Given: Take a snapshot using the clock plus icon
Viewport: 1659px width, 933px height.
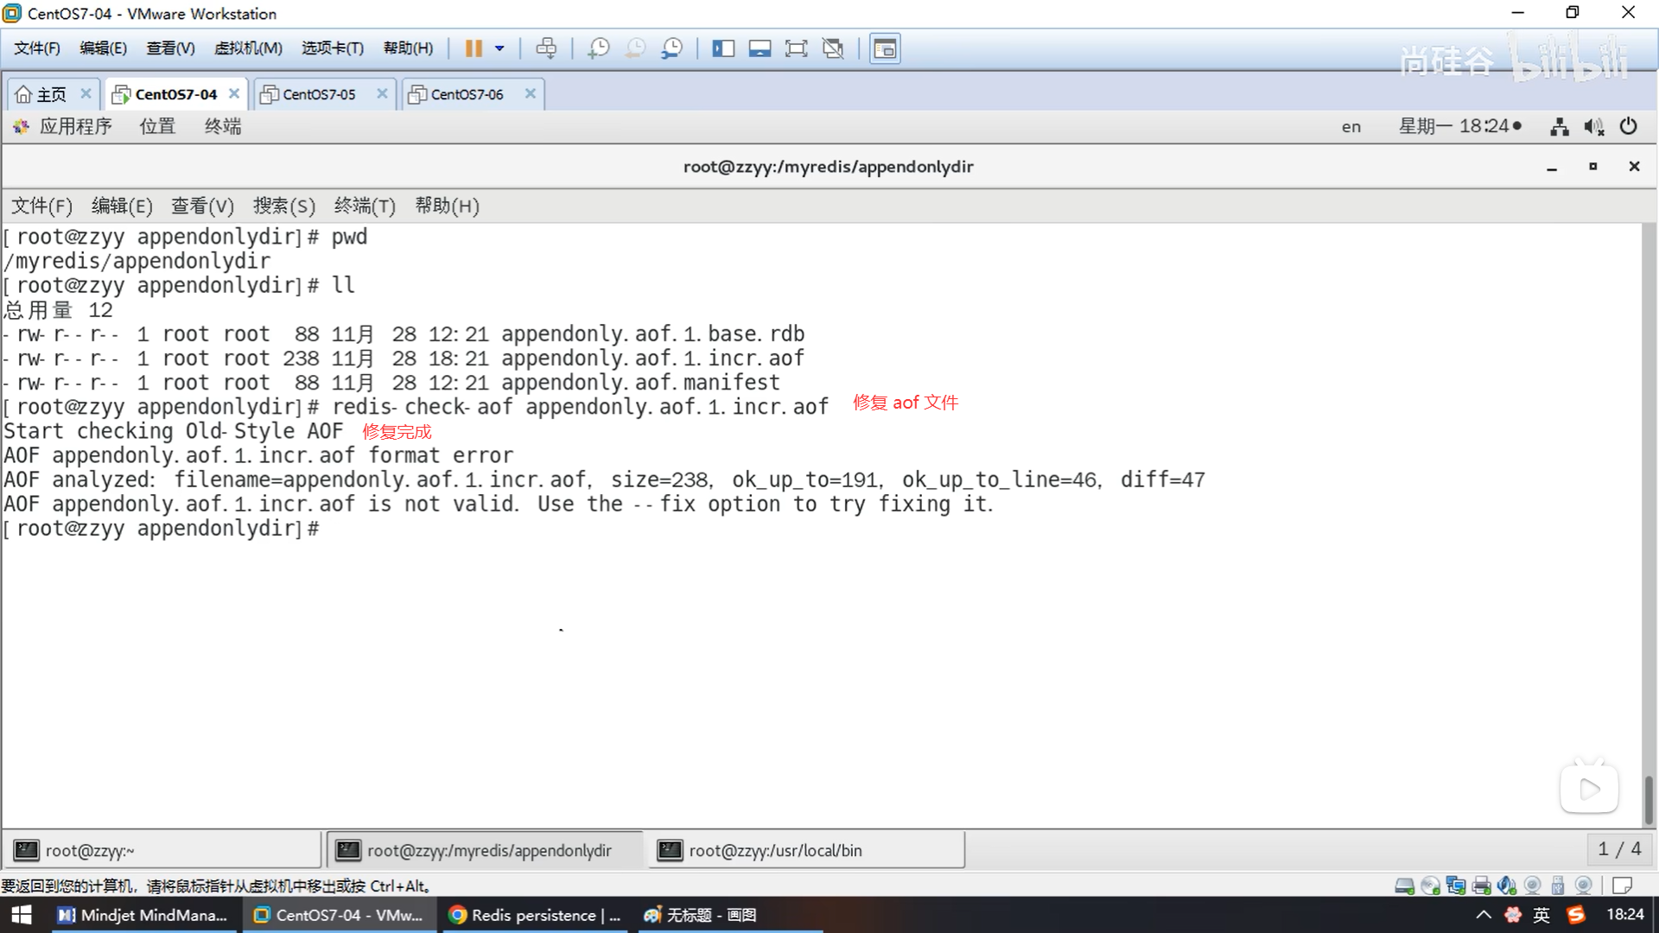Looking at the screenshot, I should tap(598, 48).
